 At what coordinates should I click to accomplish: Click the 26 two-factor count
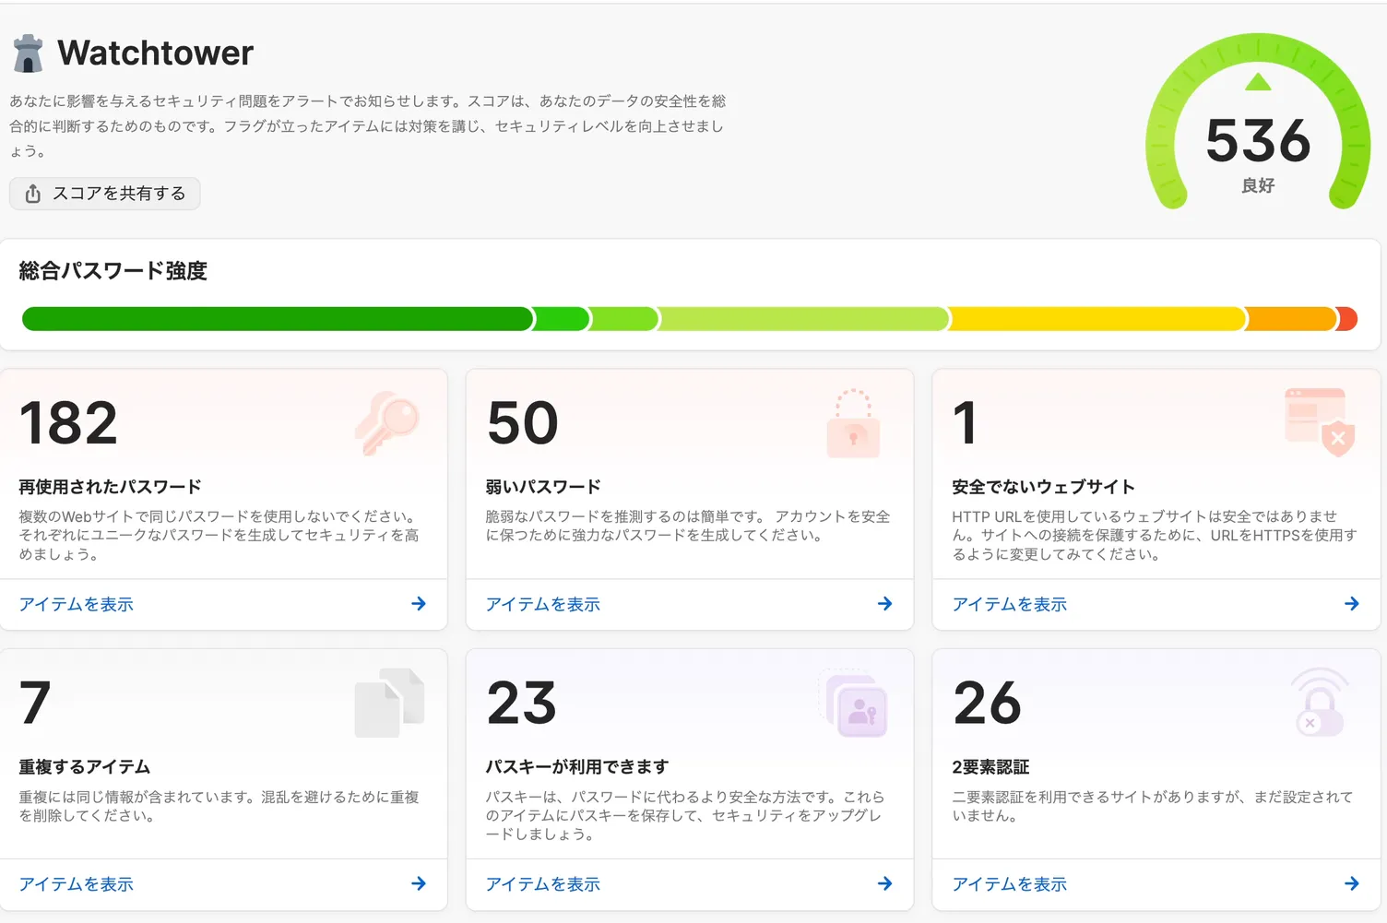[x=988, y=703]
